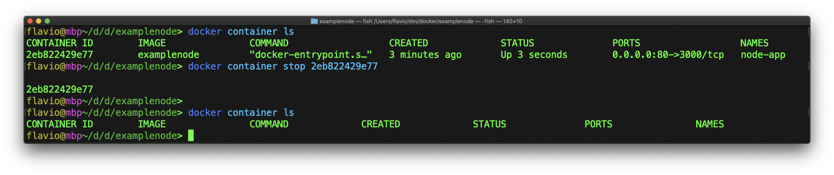
Task: Click the red close window button
Action: (x=30, y=21)
